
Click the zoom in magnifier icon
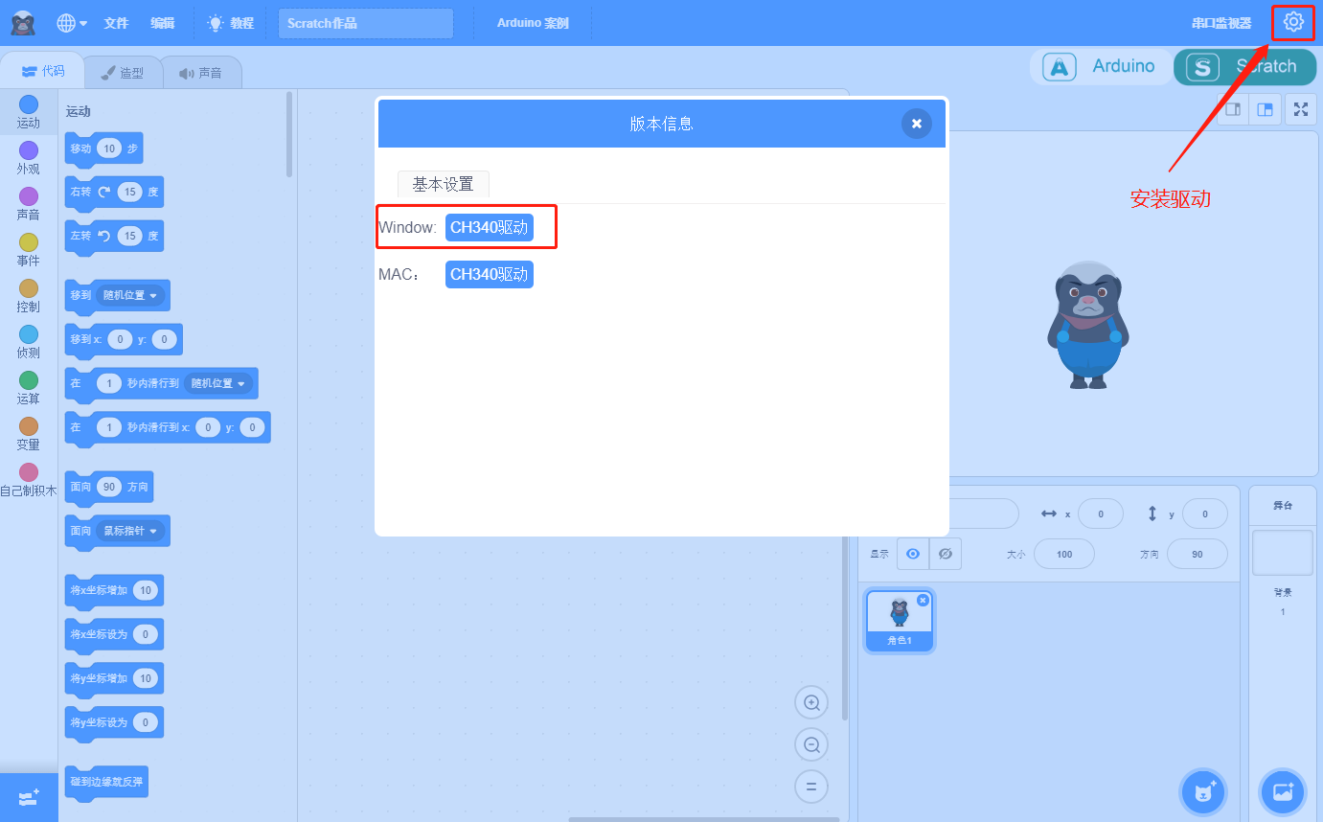[x=811, y=702]
